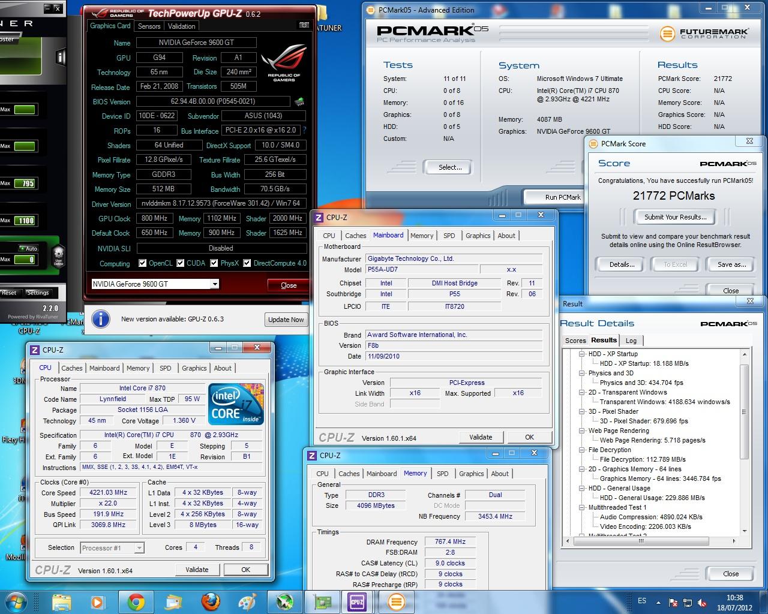Collapse the Multithreaded Test 1 node
768x614 pixels.
point(582,507)
